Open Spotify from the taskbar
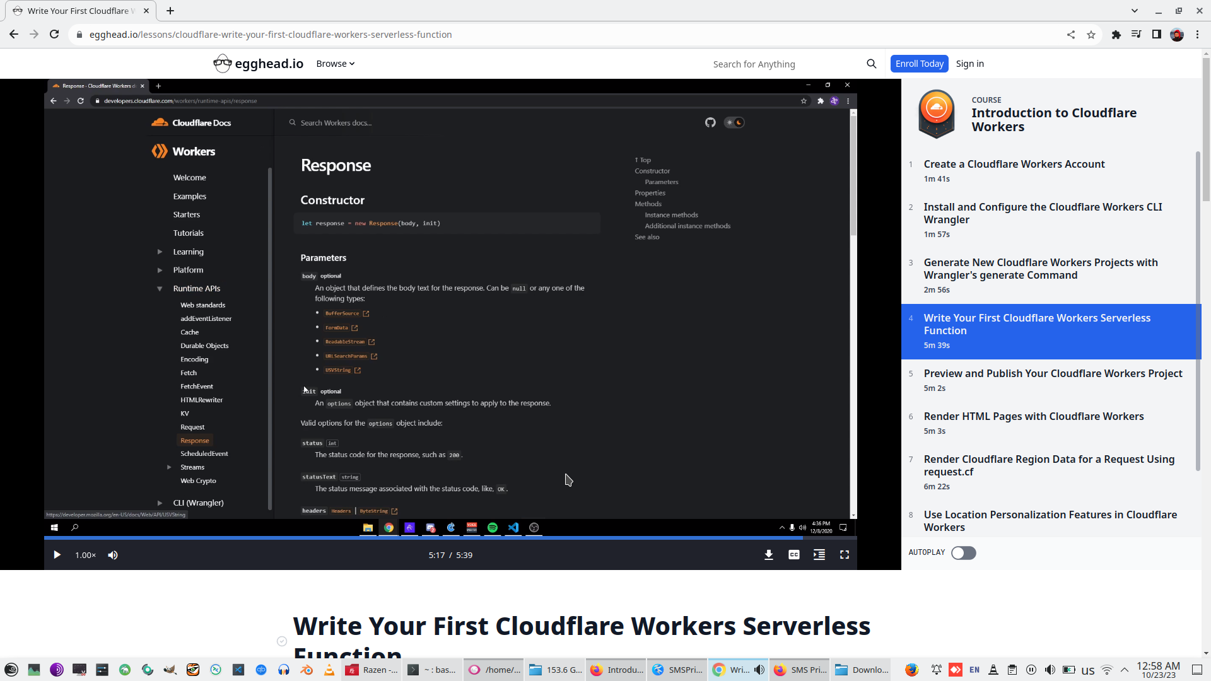The width and height of the screenshot is (1211, 681). click(x=493, y=528)
